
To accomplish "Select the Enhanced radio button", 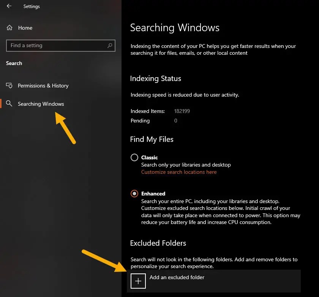I will click(x=134, y=194).
